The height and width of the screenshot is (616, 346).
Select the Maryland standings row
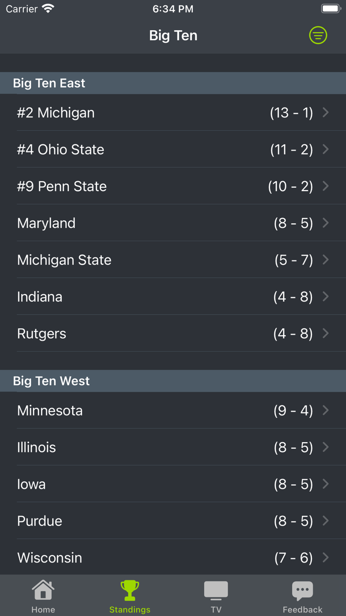pos(173,223)
